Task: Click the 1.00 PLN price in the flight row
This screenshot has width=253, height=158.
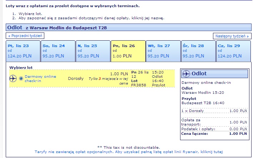Action: click(119, 74)
